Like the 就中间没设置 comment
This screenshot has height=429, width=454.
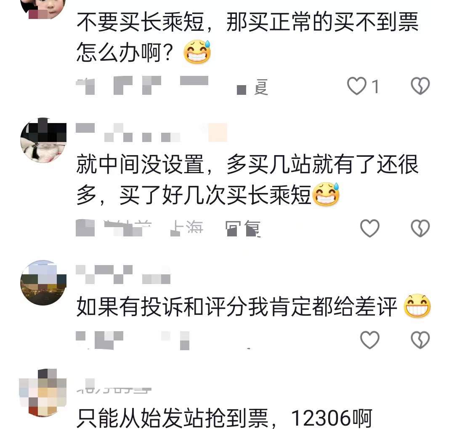coord(370,228)
